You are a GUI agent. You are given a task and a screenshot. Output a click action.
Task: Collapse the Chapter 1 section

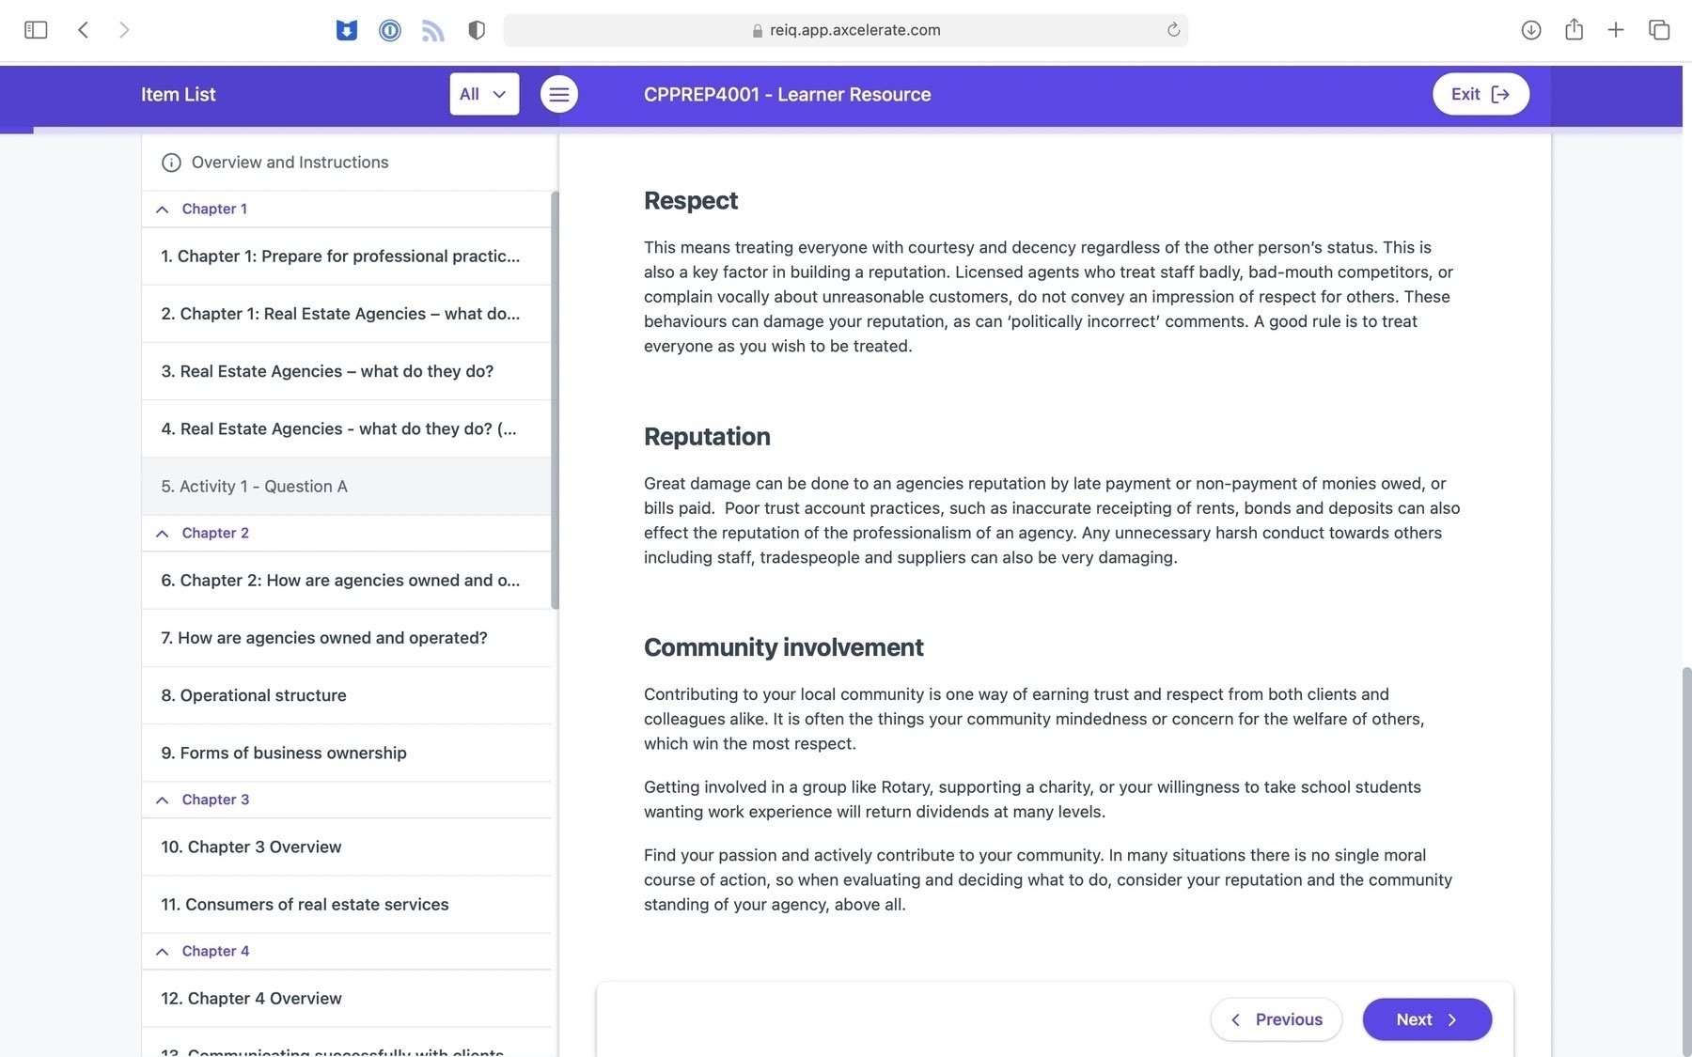pyautogui.click(x=163, y=209)
